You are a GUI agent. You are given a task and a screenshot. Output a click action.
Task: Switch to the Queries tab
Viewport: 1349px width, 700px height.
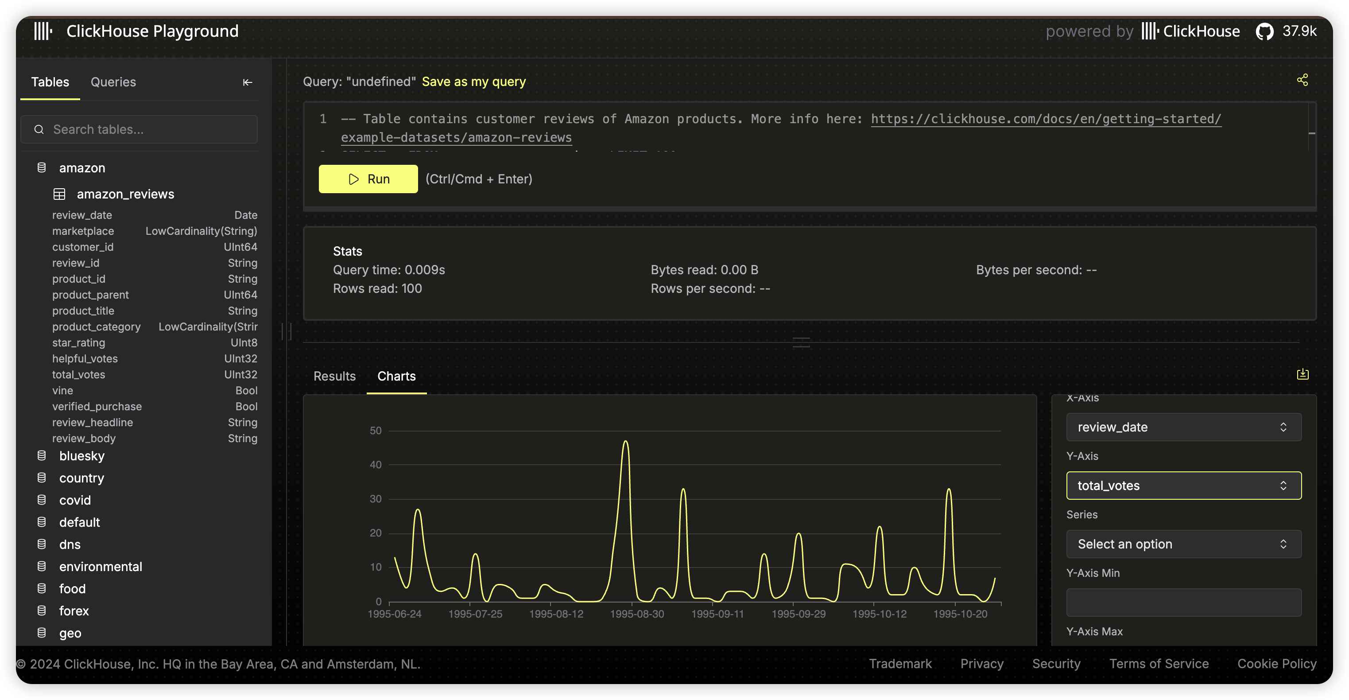(x=113, y=82)
